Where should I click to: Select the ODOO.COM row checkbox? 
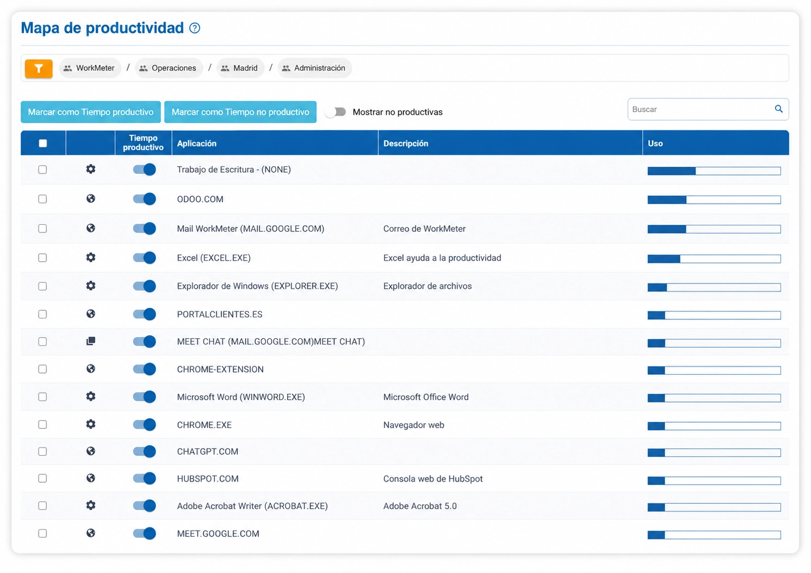tap(42, 199)
